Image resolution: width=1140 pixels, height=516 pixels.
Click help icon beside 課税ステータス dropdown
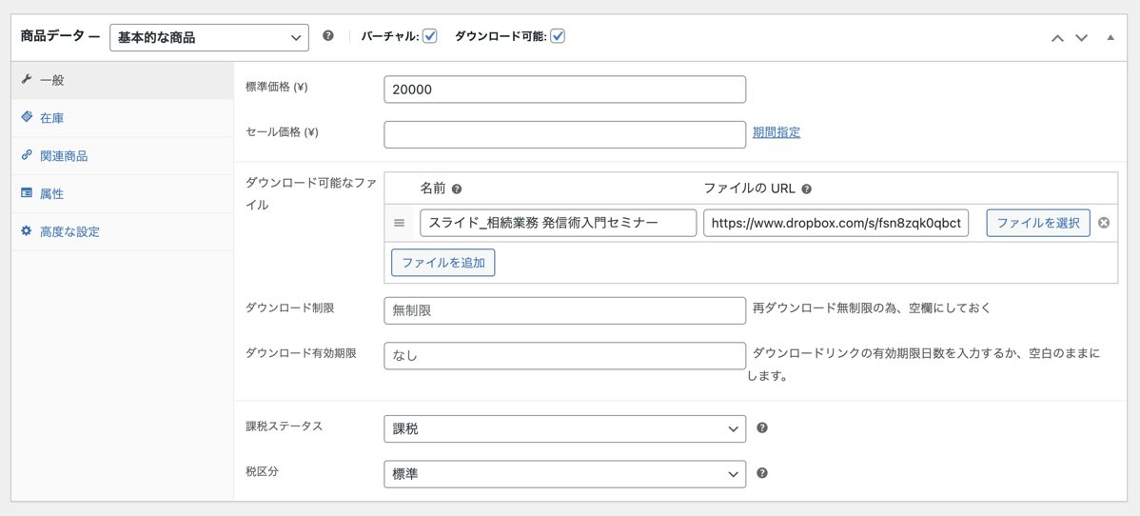762,428
